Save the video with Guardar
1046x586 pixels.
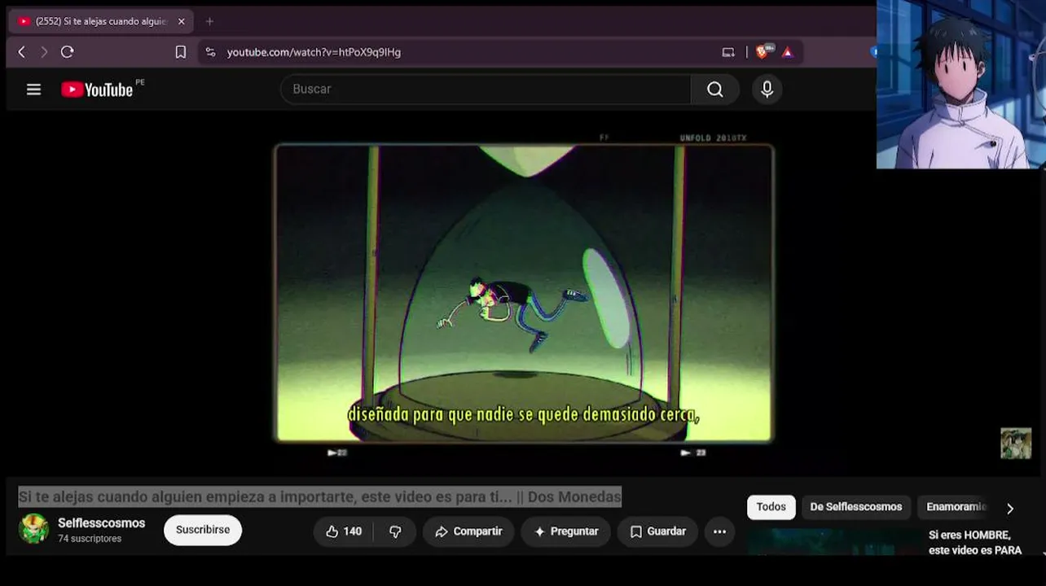[657, 531]
